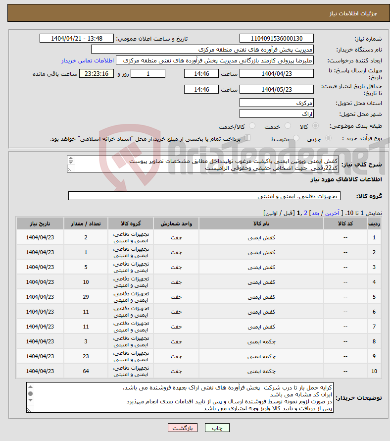
Task: Click the buyer notes scroll down arrow
Action: [31, 400]
